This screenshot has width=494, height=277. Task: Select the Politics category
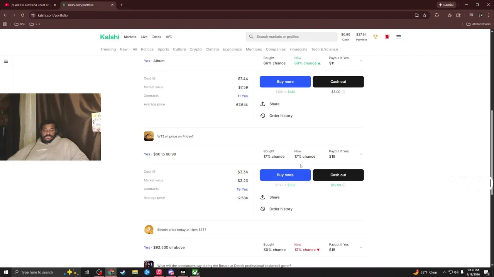click(x=147, y=49)
